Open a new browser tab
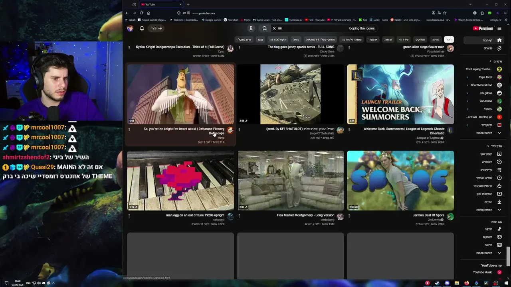The height and width of the screenshot is (287, 511). point(188,4)
